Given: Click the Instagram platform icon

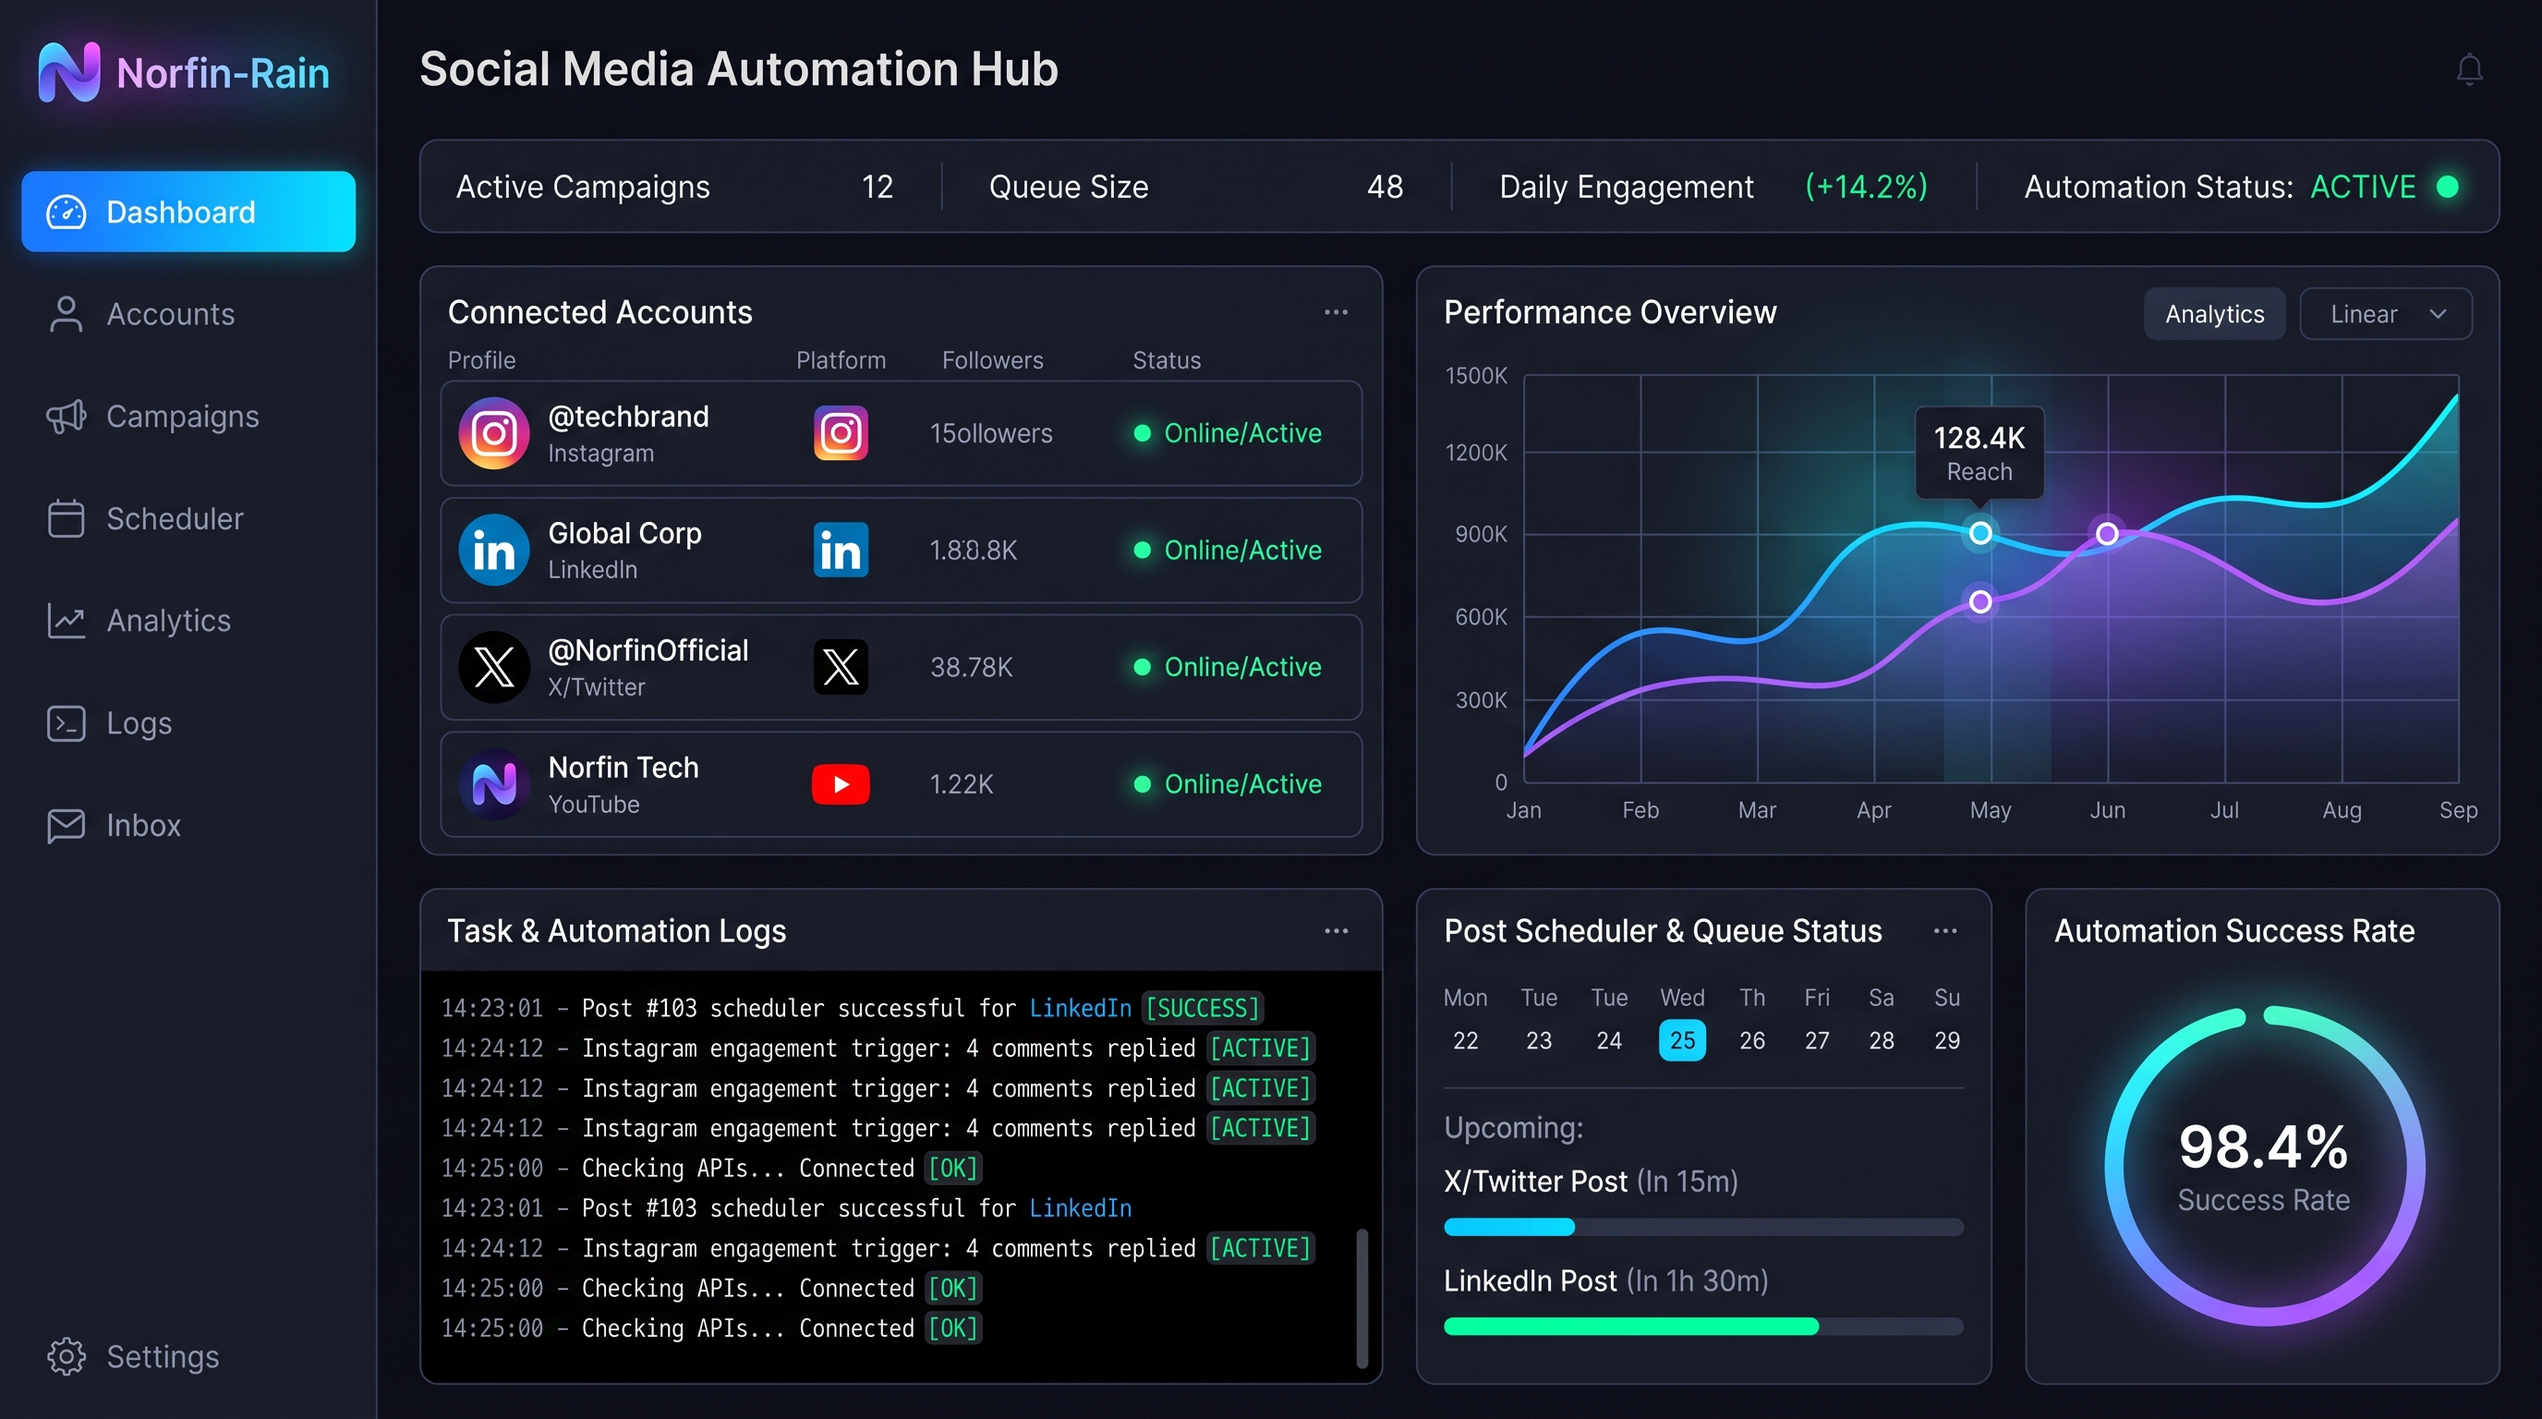Looking at the screenshot, I should click(x=841, y=433).
